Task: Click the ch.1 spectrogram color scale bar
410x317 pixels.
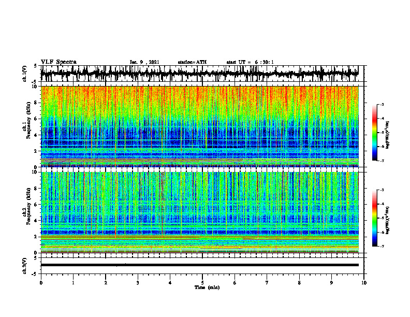Action: click(374, 133)
